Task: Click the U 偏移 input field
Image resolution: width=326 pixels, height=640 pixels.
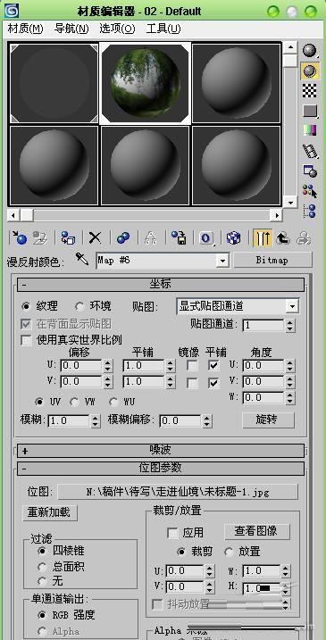Action: coord(81,365)
